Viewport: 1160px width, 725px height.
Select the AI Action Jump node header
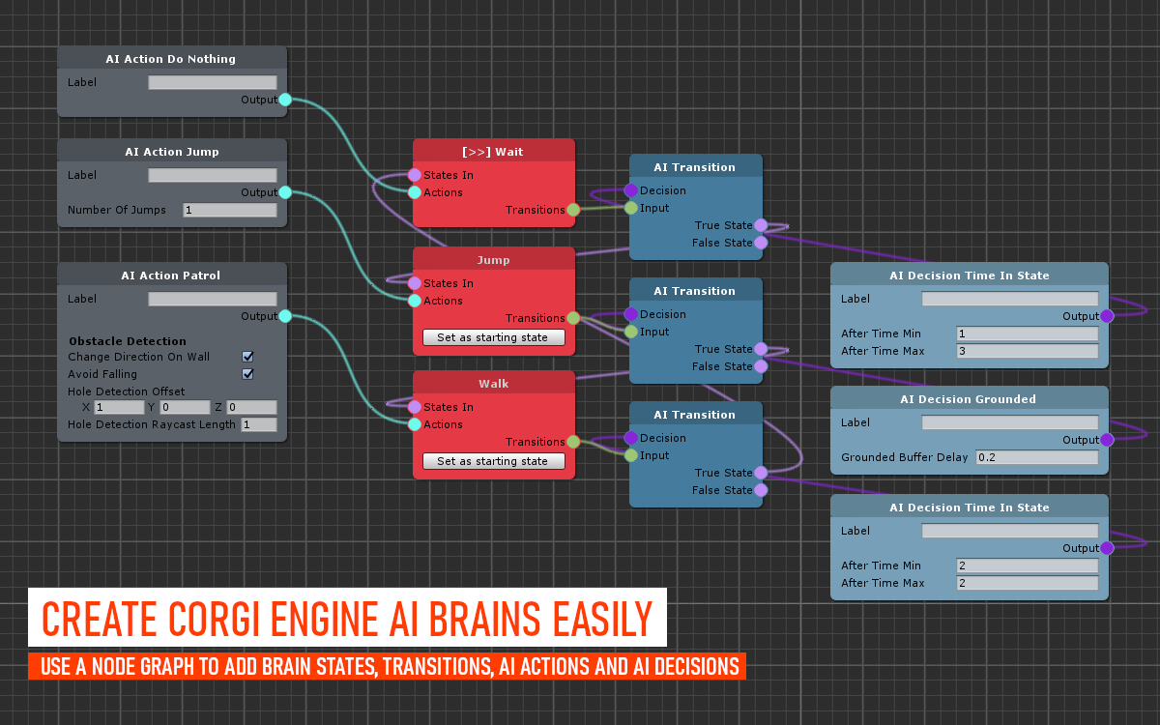click(172, 152)
